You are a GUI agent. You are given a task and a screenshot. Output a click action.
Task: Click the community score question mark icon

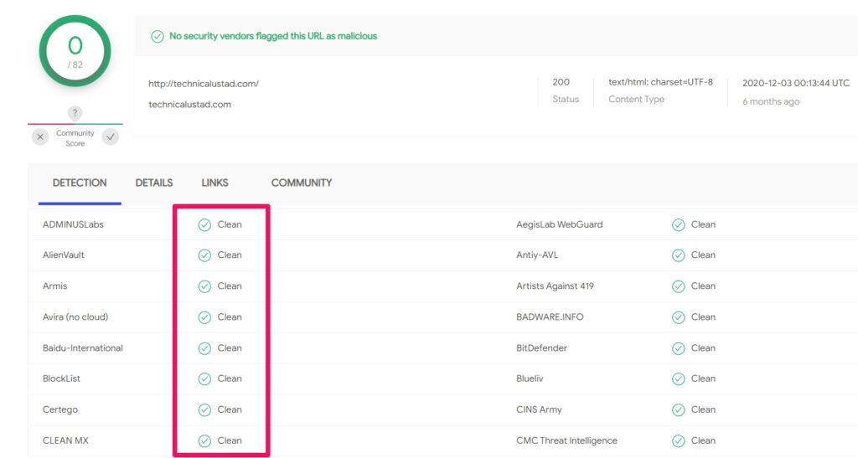click(75, 113)
